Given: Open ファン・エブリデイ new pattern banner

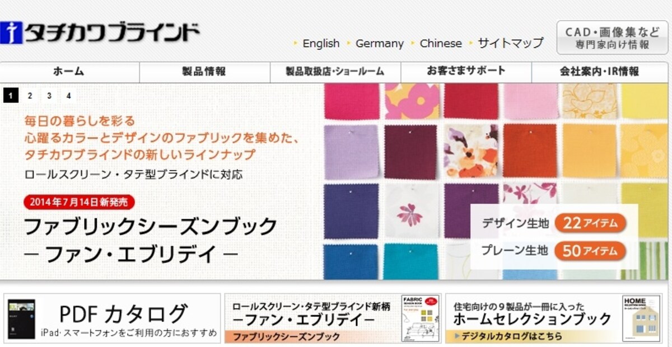Looking at the screenshot, I should [x=333, y=318].
